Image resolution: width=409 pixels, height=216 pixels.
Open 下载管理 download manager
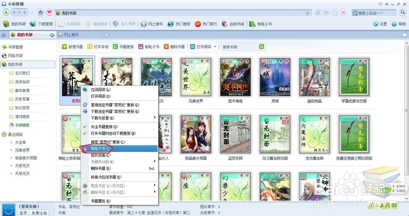coord(41,24)
